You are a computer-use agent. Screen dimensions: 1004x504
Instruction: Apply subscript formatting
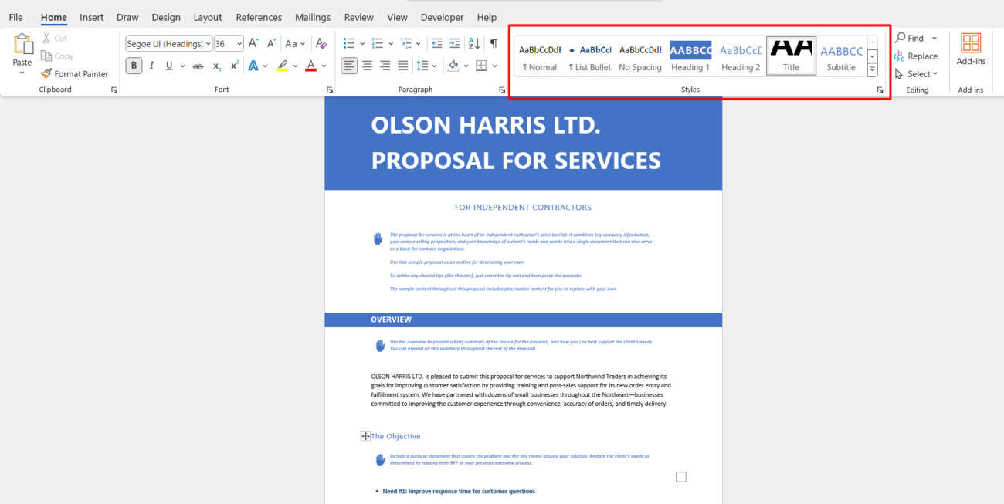(217, 66)
